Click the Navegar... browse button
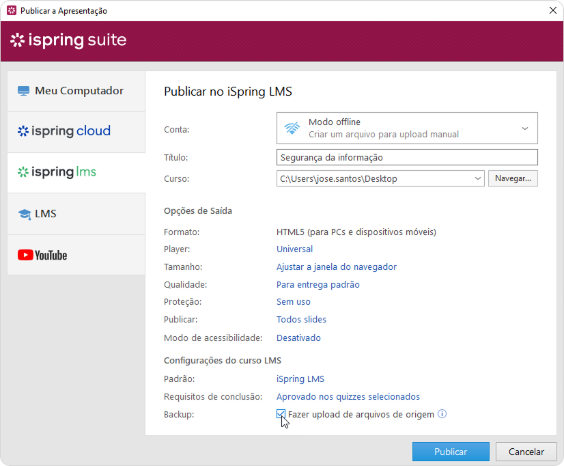This screenshot has height=466, width=564. [512, 178]
